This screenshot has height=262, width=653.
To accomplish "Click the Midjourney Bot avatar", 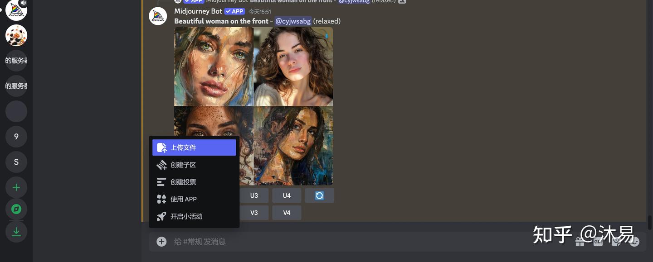I will 158,16.
